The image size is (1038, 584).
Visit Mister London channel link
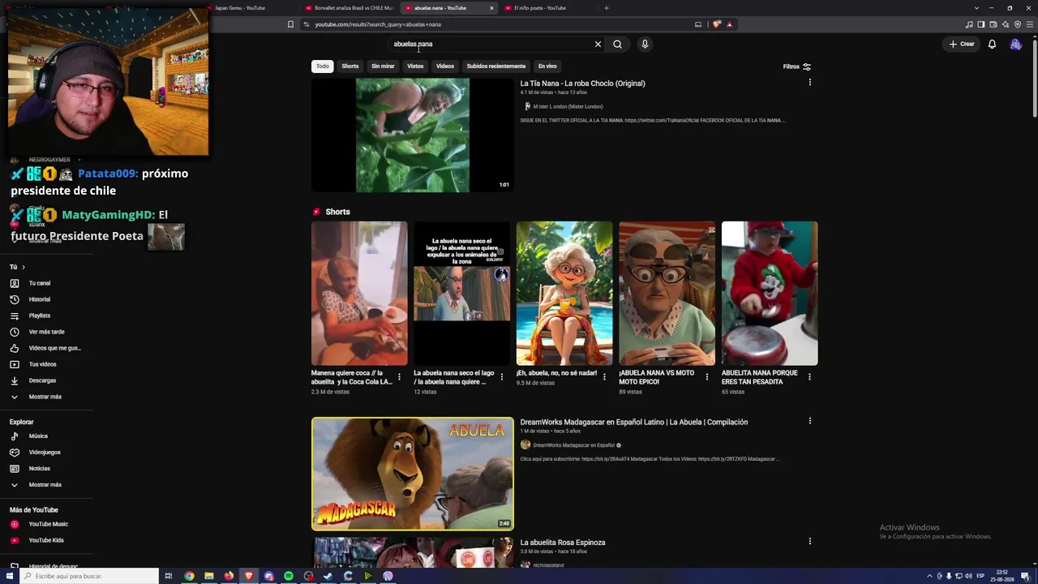point(568,106)
